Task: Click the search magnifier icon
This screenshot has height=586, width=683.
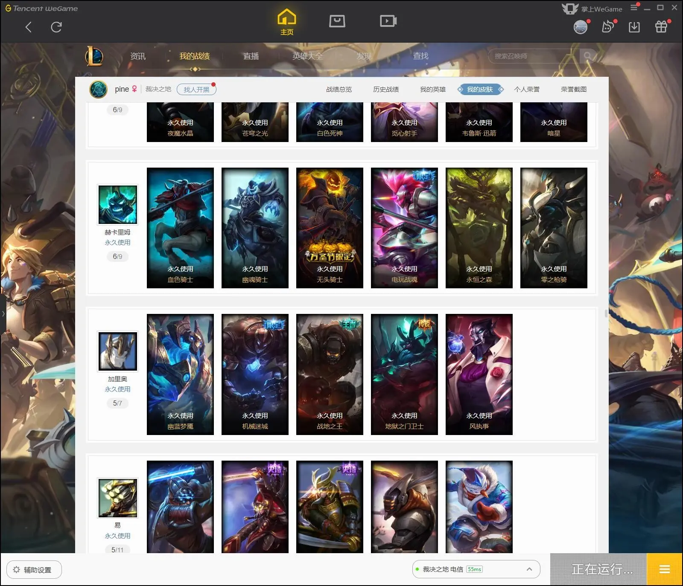Action: pyautogui.click(x=588, y=56)
